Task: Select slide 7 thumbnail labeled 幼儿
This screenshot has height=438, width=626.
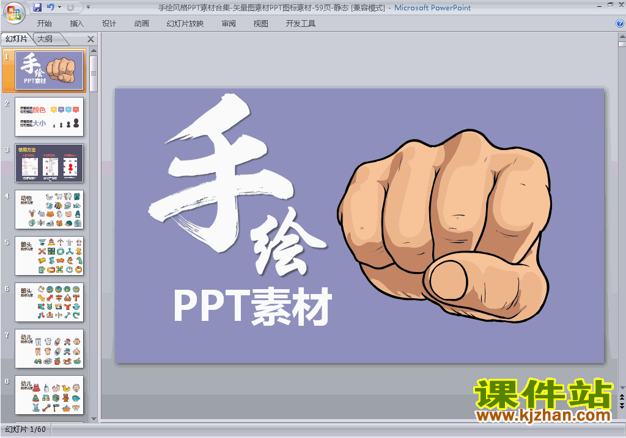Action: coord(49,349)
